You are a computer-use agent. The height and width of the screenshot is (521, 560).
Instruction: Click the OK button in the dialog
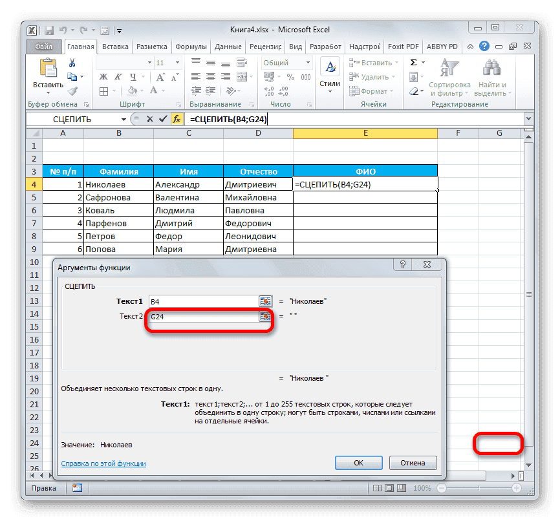tap(358, 462)
